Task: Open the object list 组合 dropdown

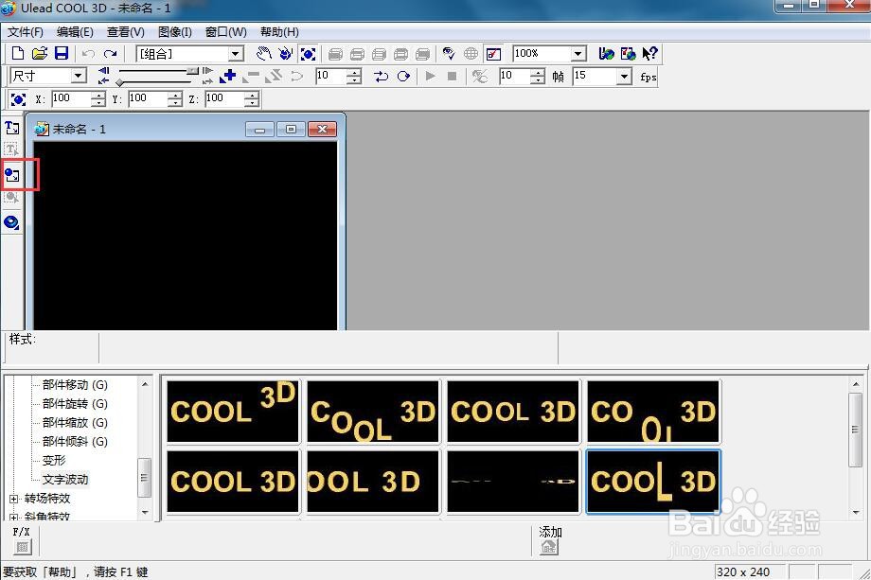Action: 236,54
